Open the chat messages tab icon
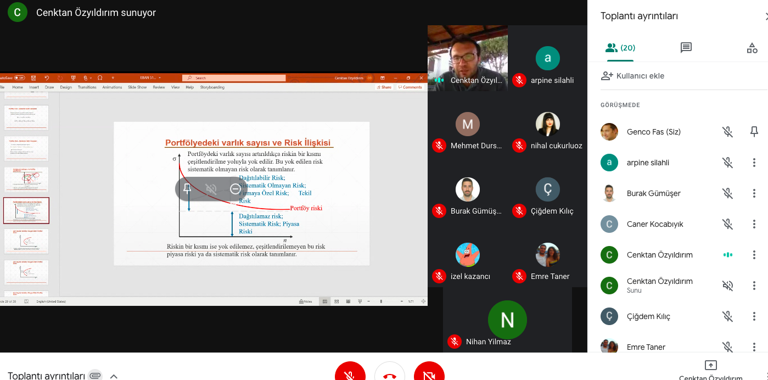 coord(686,48)
